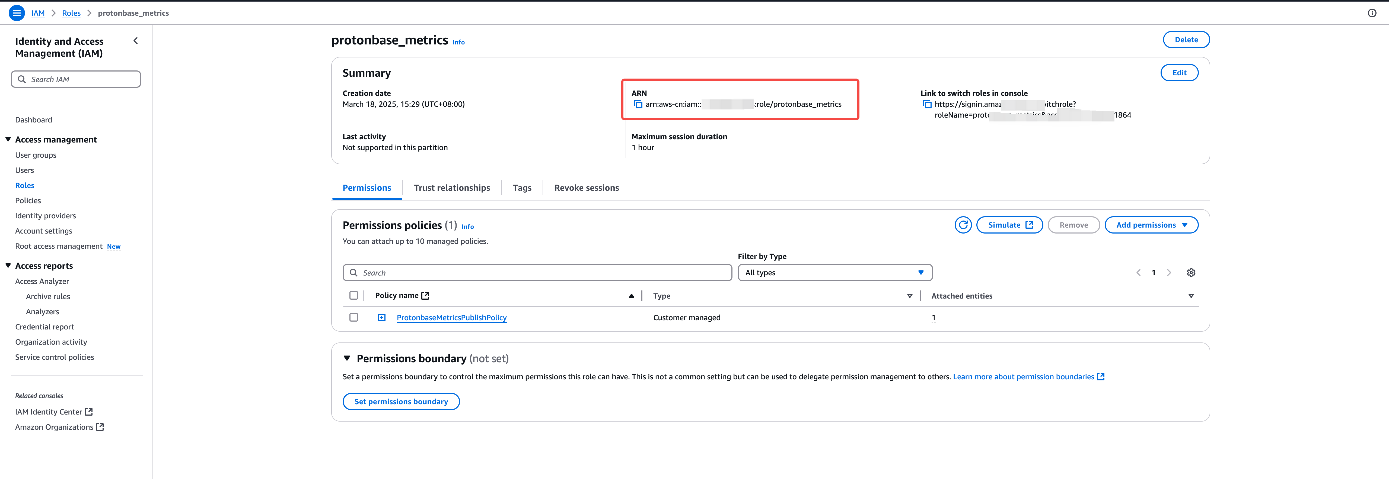Open Access Analyzer in the sidebar
Image resolution: width=1389 pixels, height=479 pixels.
(x=42, y=281)
